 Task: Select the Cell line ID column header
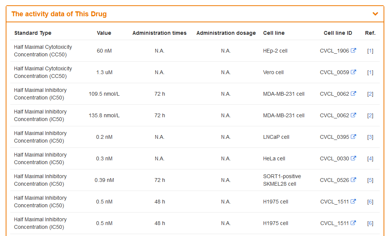click(338, 33)
